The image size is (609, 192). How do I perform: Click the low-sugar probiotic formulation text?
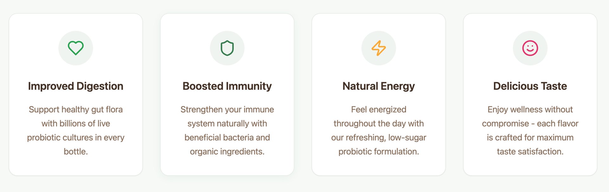tap(379, 130)
